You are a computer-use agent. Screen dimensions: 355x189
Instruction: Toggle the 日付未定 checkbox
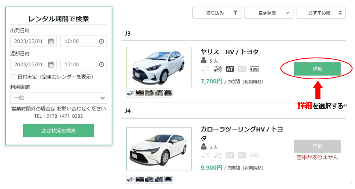(14, 76)
